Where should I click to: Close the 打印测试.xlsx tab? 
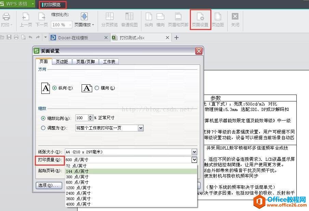(x=167, y=38)
